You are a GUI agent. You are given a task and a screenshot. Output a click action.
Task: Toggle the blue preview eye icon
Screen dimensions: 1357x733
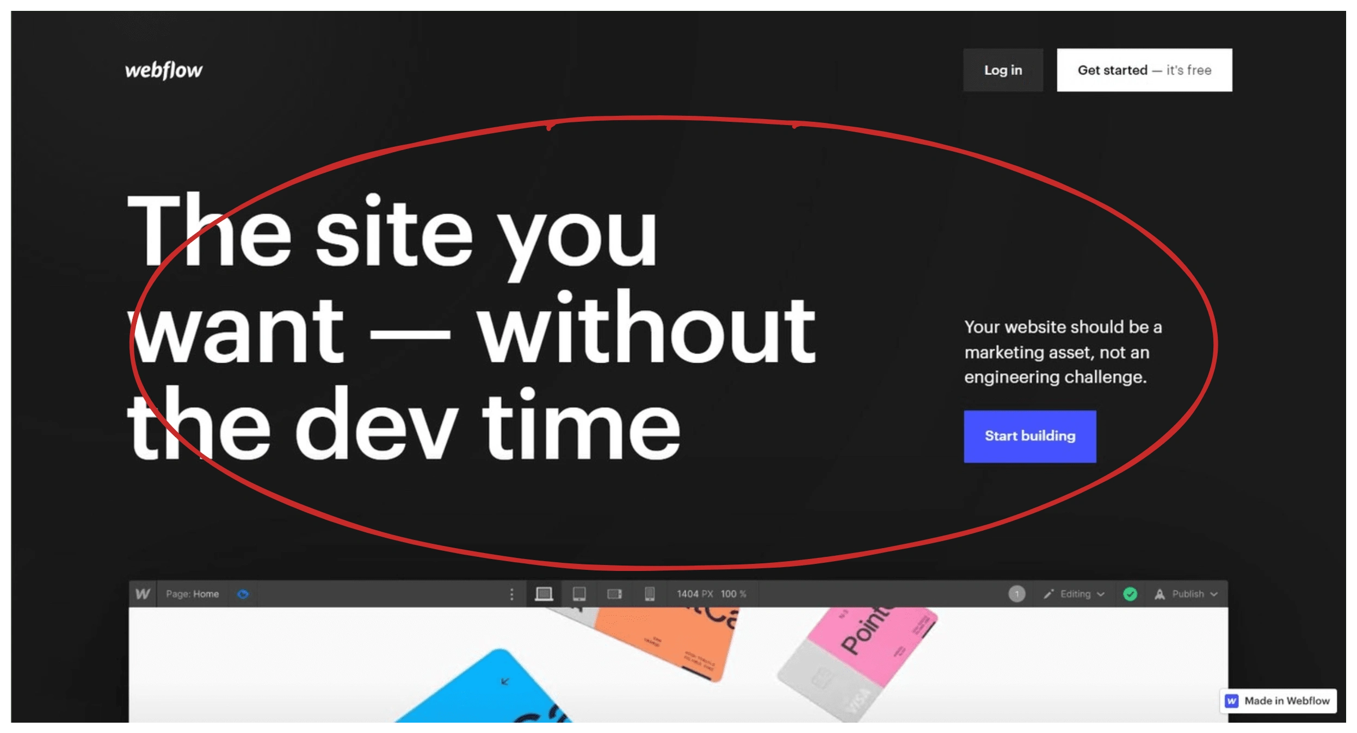[243, 594]
